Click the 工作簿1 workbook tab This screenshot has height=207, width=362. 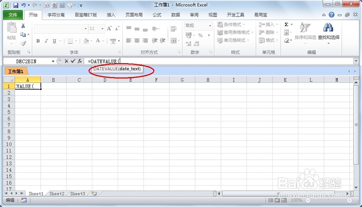tap(16, 72)
